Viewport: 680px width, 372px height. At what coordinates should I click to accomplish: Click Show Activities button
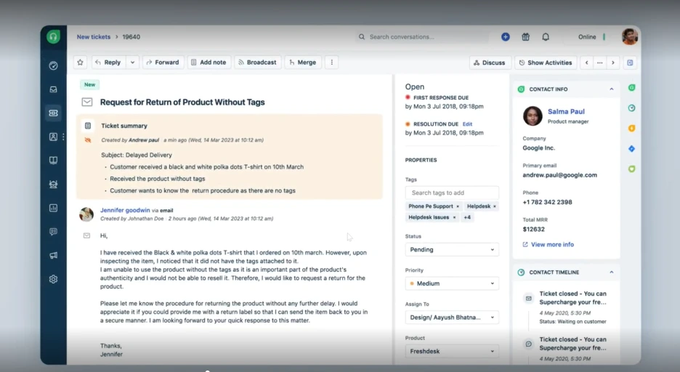(546, 62)
